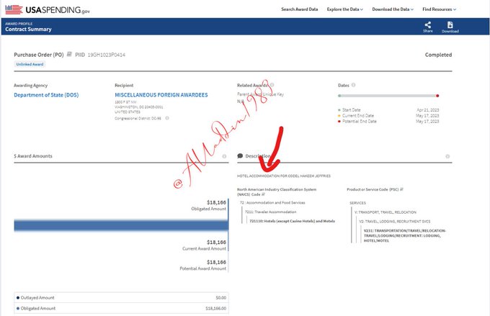Click glossary icon next to NAICS Code
490x316 pixels.
(x=264, y=194)
